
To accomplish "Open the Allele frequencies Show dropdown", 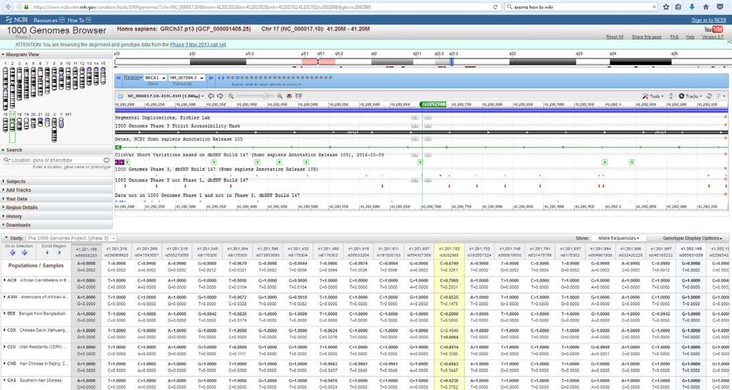I will pyautogui.click(x=618, y=238).
